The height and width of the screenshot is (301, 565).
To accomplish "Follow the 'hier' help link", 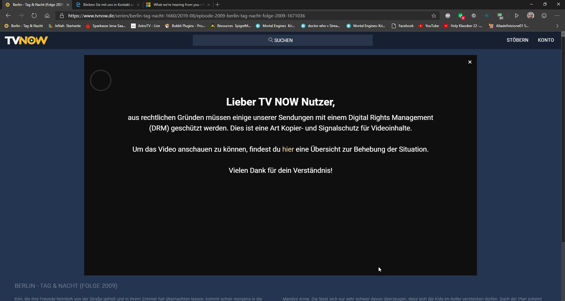I will pos(288,149).
